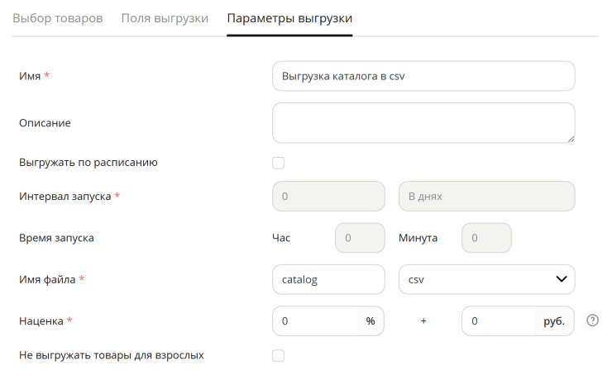Tick Не выгружать товары для взрослых checkbox
This screenshot has height=375, width=612.
[278, 355]
